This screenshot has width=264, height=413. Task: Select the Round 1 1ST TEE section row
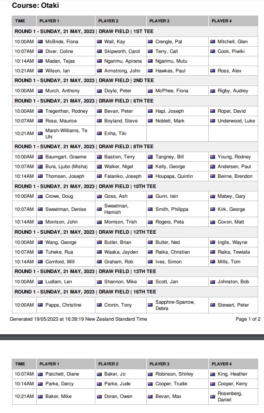click(x=135, y=32)
